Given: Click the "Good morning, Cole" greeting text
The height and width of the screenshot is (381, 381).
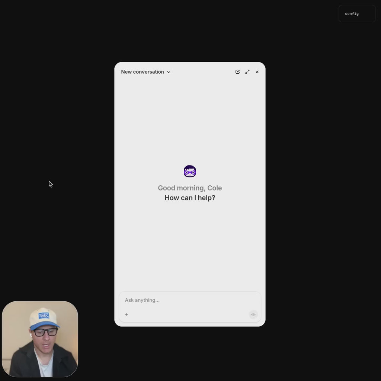Looking at the screenshot, I should coord(190,188).
